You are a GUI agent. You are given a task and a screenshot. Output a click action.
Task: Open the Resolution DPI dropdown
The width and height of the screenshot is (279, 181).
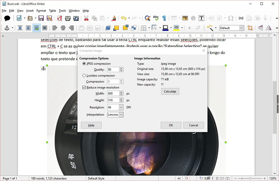pos(121,107)
